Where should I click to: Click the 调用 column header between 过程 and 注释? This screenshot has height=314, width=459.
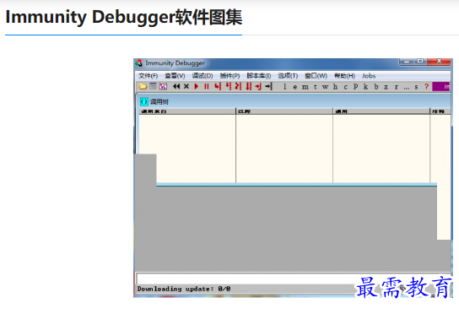click(381, 111)
